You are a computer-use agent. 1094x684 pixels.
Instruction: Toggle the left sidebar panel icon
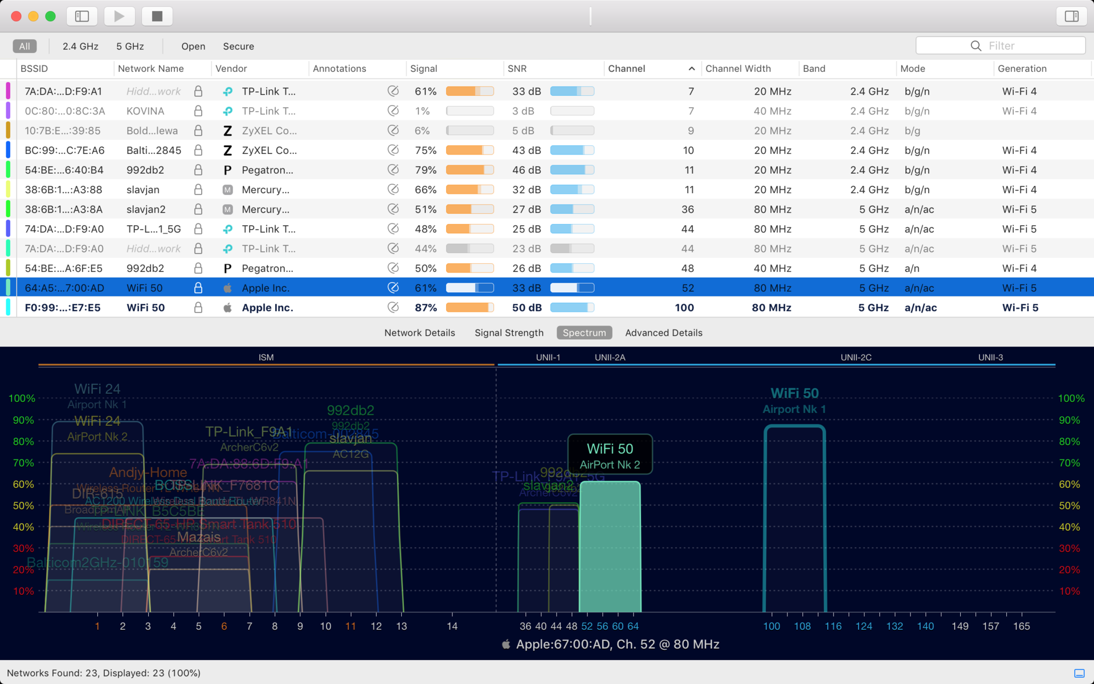81,16
